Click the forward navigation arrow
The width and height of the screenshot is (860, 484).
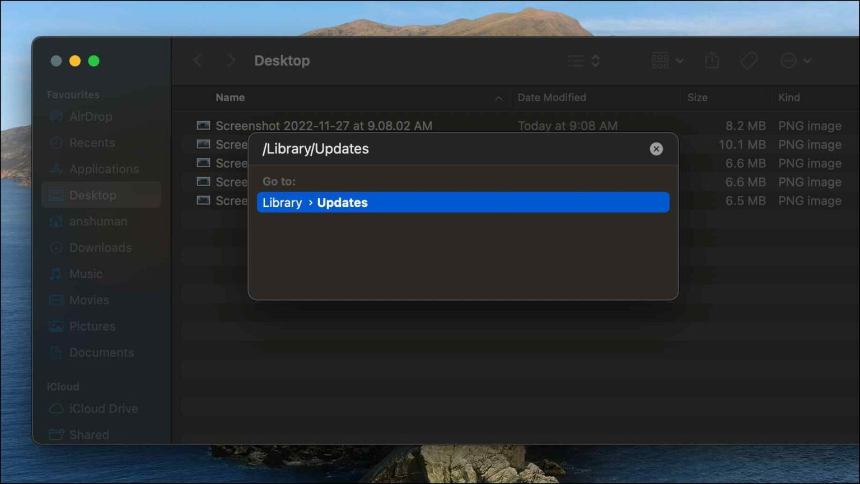(x=231, y=60)
